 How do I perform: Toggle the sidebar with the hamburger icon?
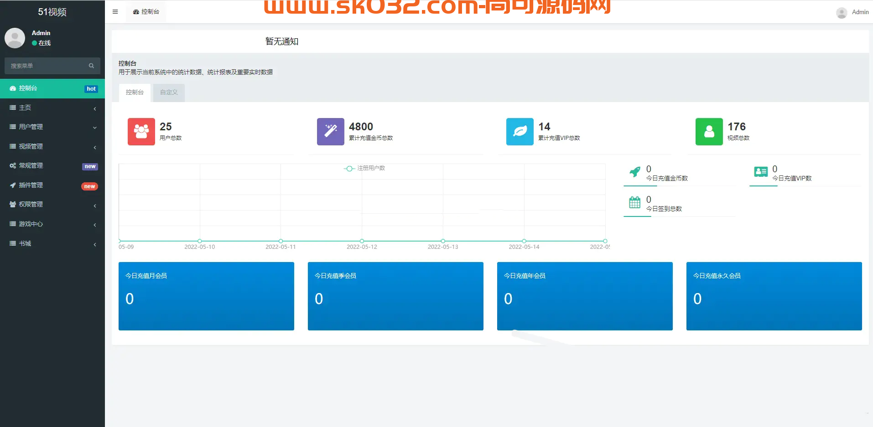coord(115,12)
